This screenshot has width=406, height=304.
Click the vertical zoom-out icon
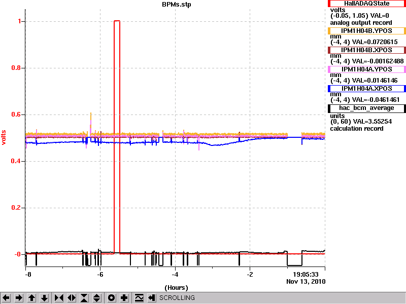tap(97, 298)
